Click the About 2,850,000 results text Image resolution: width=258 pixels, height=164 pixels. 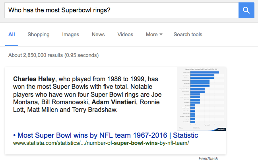tap(54, 55)
